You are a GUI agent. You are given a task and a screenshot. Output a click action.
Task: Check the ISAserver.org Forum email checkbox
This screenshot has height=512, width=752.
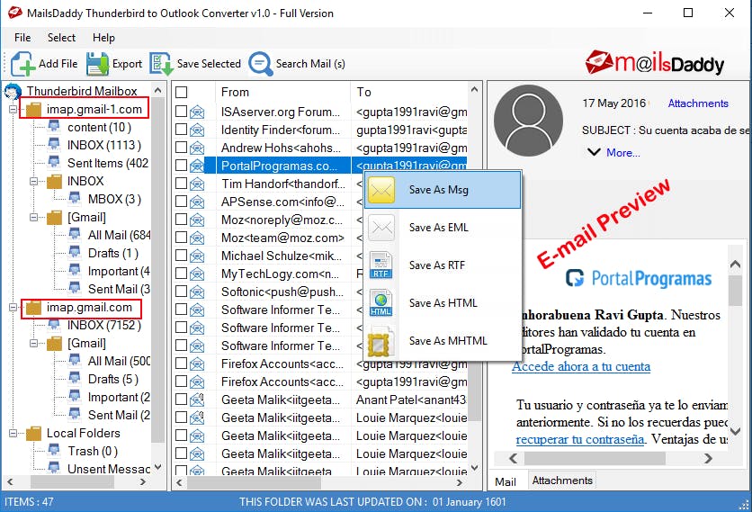click(x=182, y=112)
